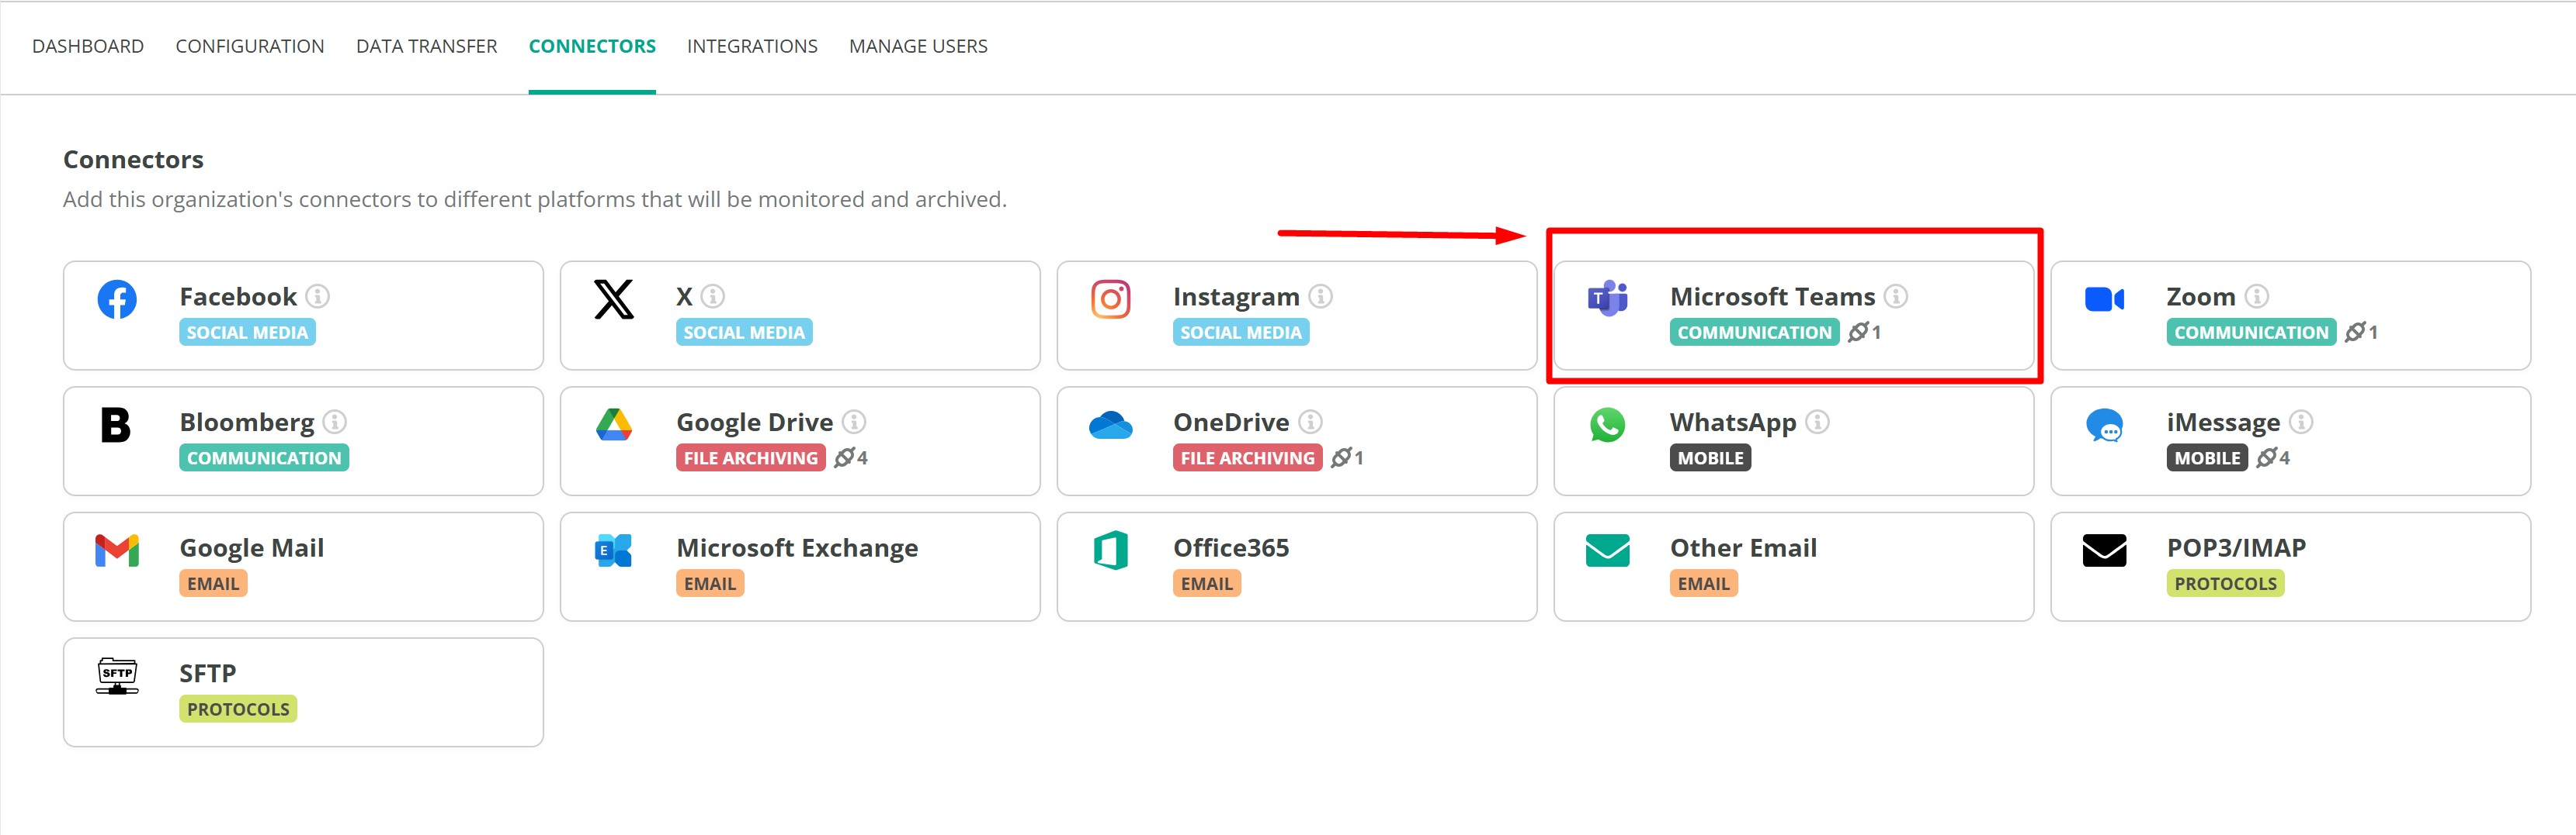Viewport: 2576px width, 835px height.
Task: Show info for the WhatsApp connector
Action: 1817,423
